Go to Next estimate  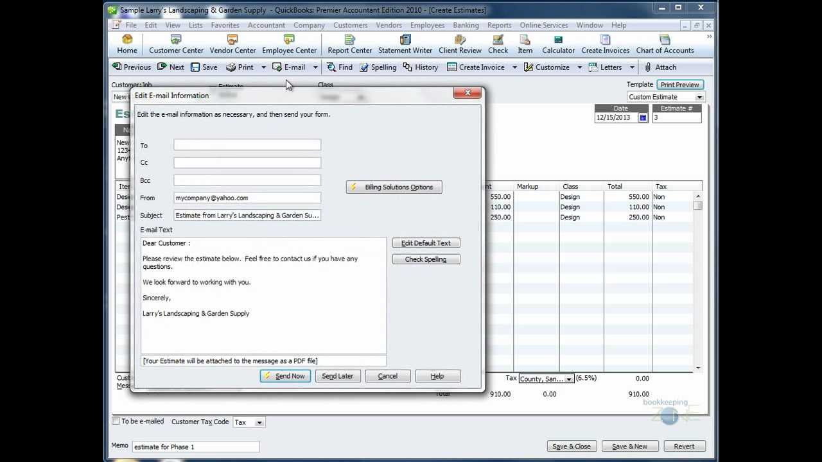pos(171,67)
